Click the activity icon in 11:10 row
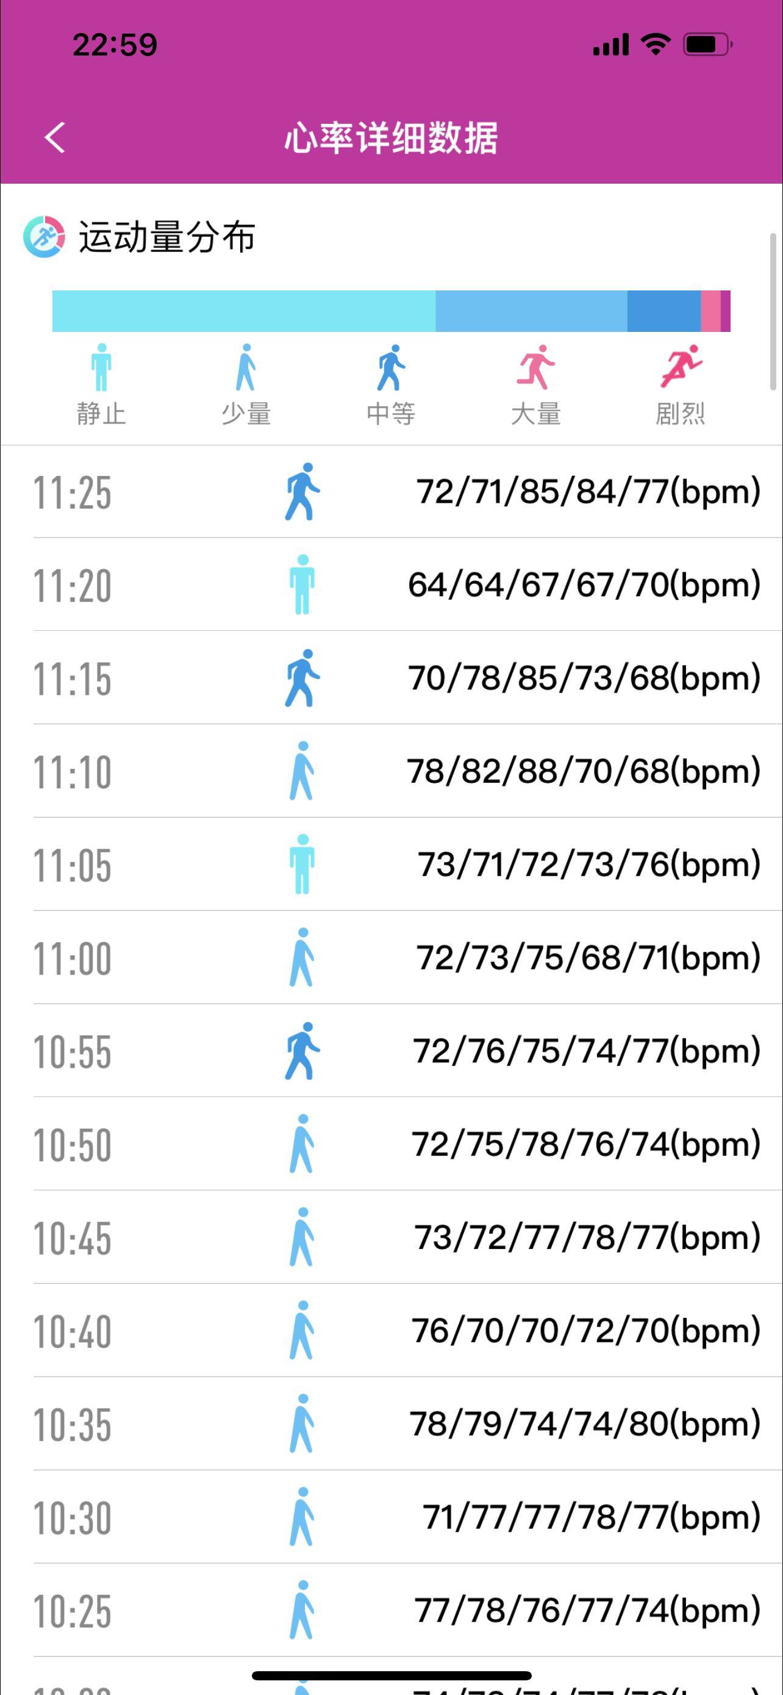Viewport: 783px width, 1695px height. [302, 771]
